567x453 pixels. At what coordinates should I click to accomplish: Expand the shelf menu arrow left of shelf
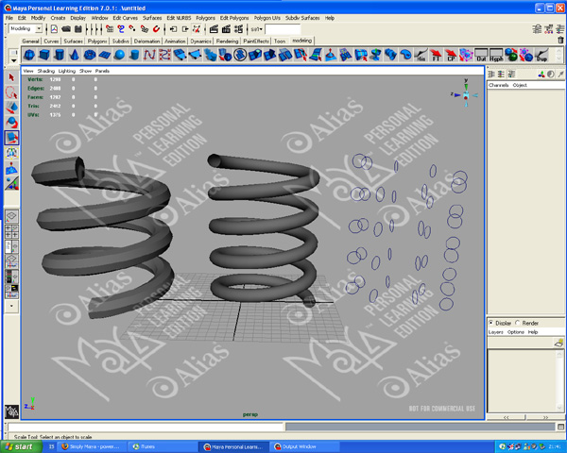(13, 60)
